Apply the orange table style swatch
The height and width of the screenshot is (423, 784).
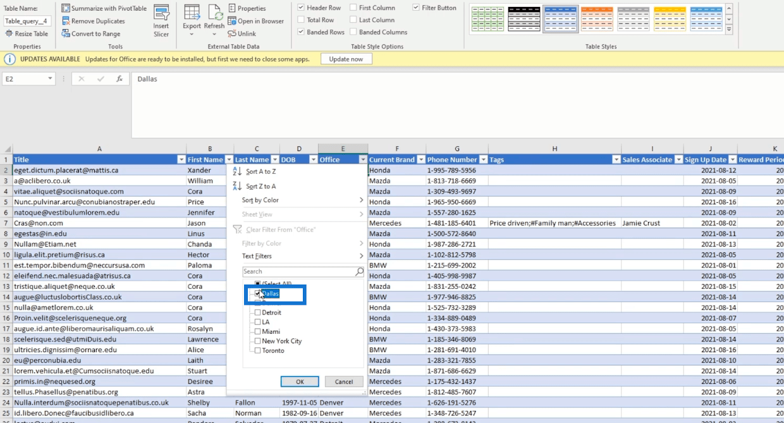(x=596, y=19)
